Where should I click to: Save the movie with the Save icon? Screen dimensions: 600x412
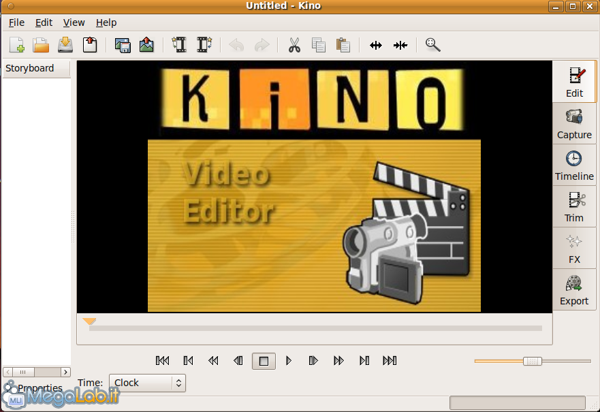click(65, 45)
